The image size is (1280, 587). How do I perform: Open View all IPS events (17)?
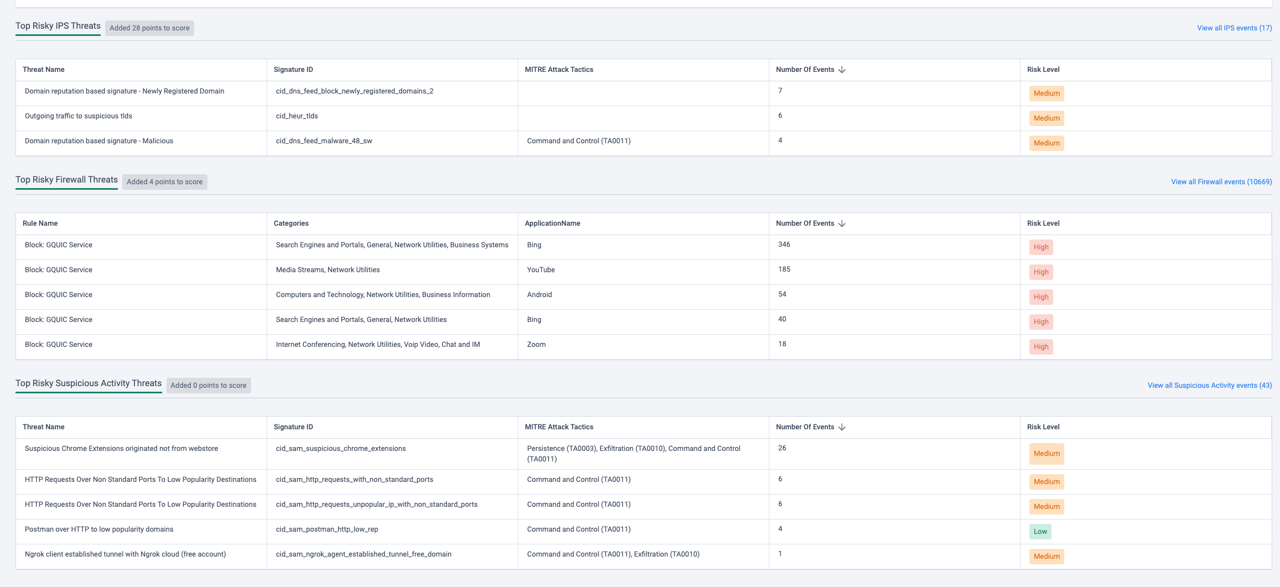tap(1234, 28)
